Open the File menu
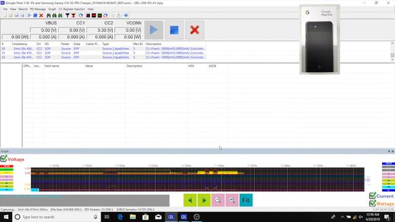 6,9
